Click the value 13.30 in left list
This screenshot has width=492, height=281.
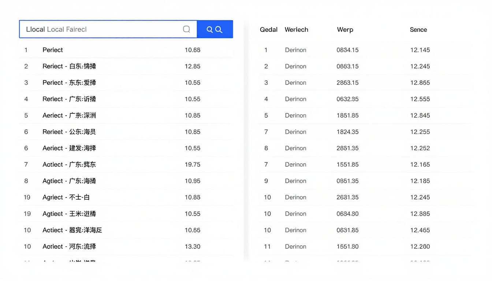click(193, 247)
